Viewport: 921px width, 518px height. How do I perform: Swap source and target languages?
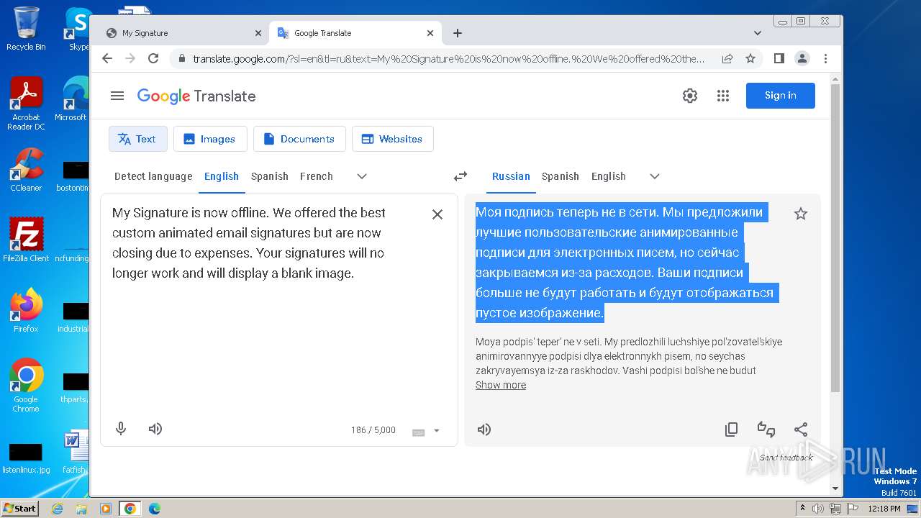[x=460, y=176]
